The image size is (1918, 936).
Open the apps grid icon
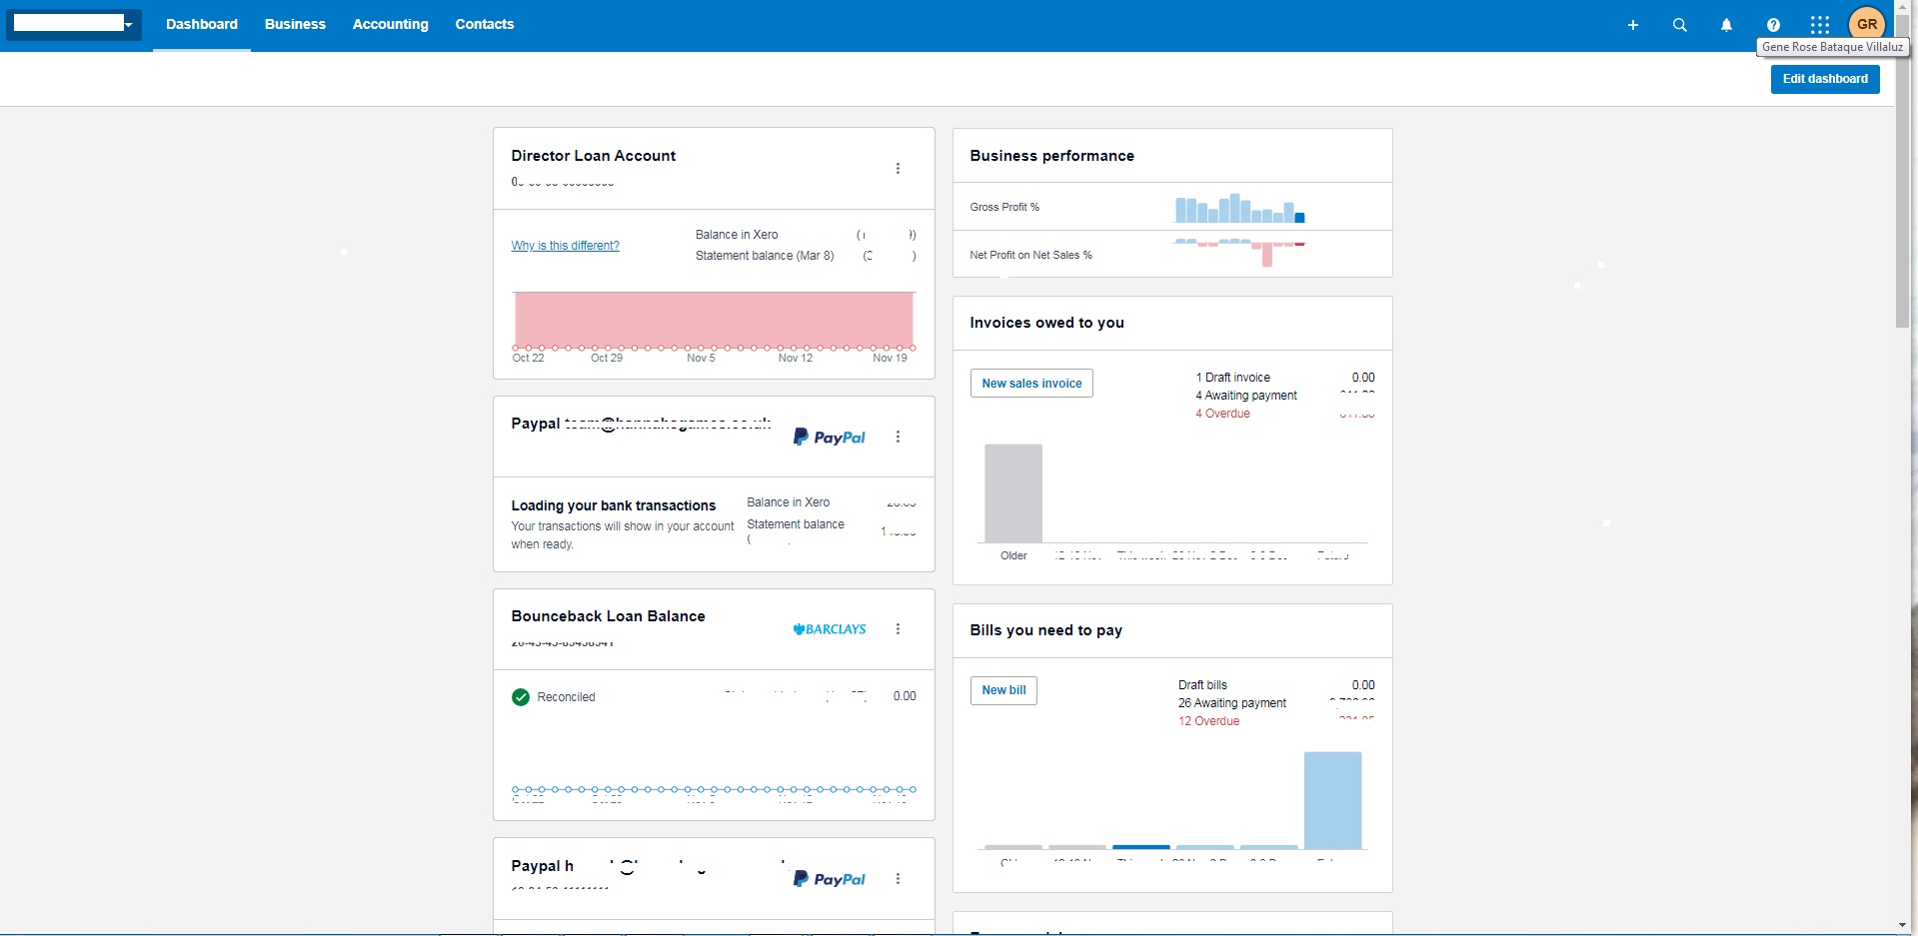click(1820, 25)
